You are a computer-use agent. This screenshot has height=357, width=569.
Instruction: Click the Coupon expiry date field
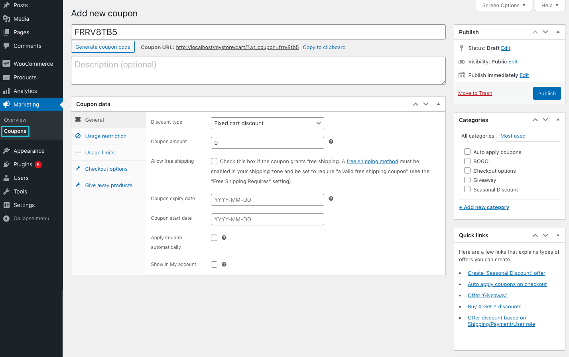[267, 200]
